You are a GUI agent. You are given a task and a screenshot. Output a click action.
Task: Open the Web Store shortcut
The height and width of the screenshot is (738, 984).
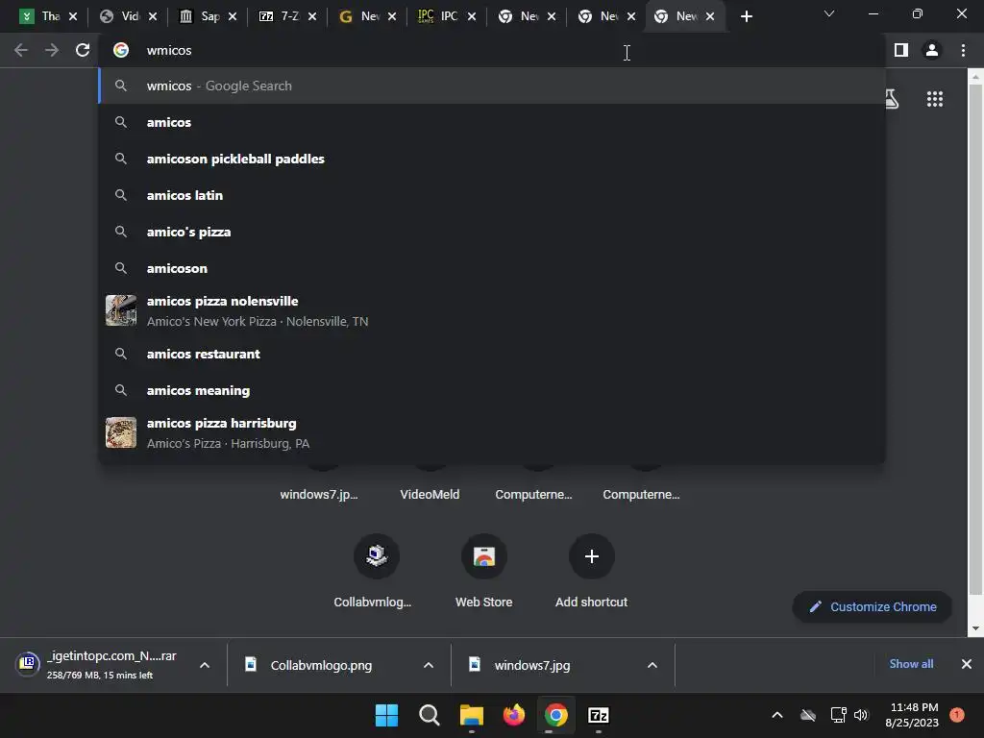coord(484,556)
